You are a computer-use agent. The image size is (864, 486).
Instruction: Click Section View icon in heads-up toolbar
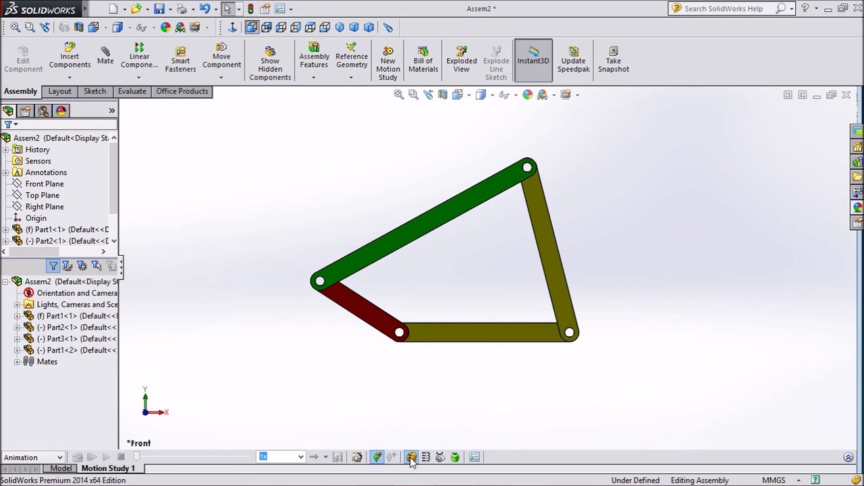click(443, 94)
